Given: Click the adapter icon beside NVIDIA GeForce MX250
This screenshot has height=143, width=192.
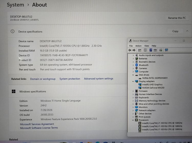Looking at the screenshot, I should (140, 88).
